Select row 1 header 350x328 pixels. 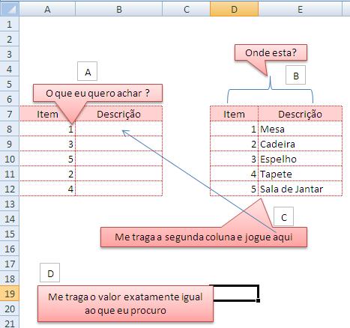point(10,24)
